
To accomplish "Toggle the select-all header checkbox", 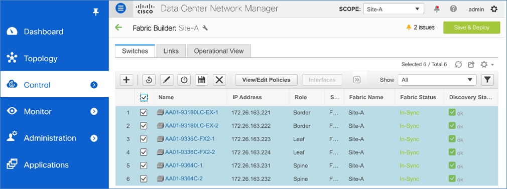I will click(144, 97).
